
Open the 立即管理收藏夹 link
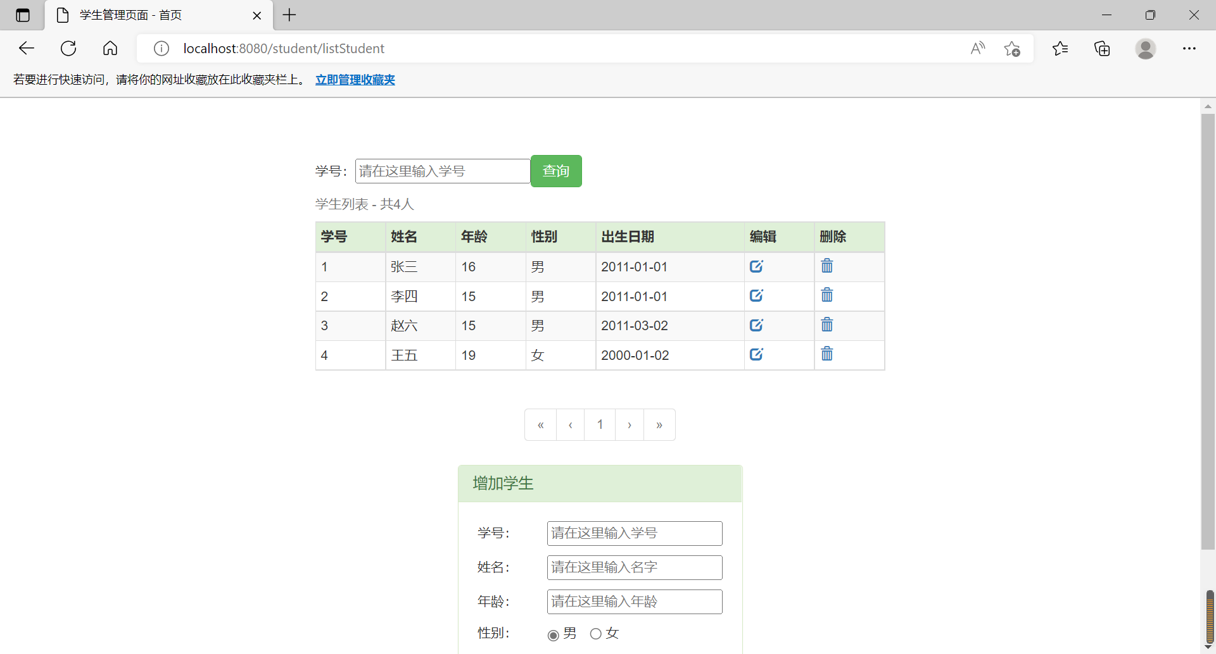pyautogui.click(x=355, y=80)
